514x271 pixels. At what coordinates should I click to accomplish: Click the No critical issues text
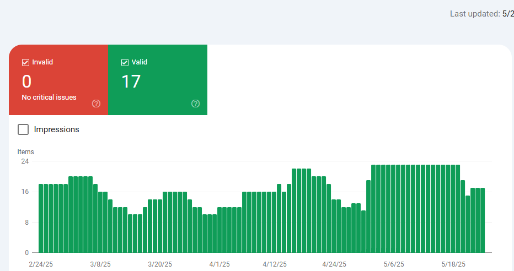(49, 97)
